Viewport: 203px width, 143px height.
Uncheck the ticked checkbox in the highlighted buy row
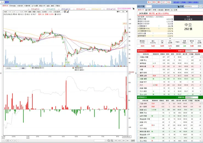138,76
